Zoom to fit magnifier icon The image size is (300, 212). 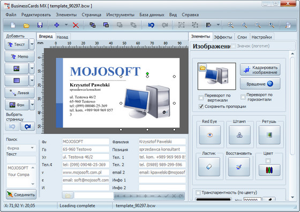pyautogui.click(x=231, y=25)
